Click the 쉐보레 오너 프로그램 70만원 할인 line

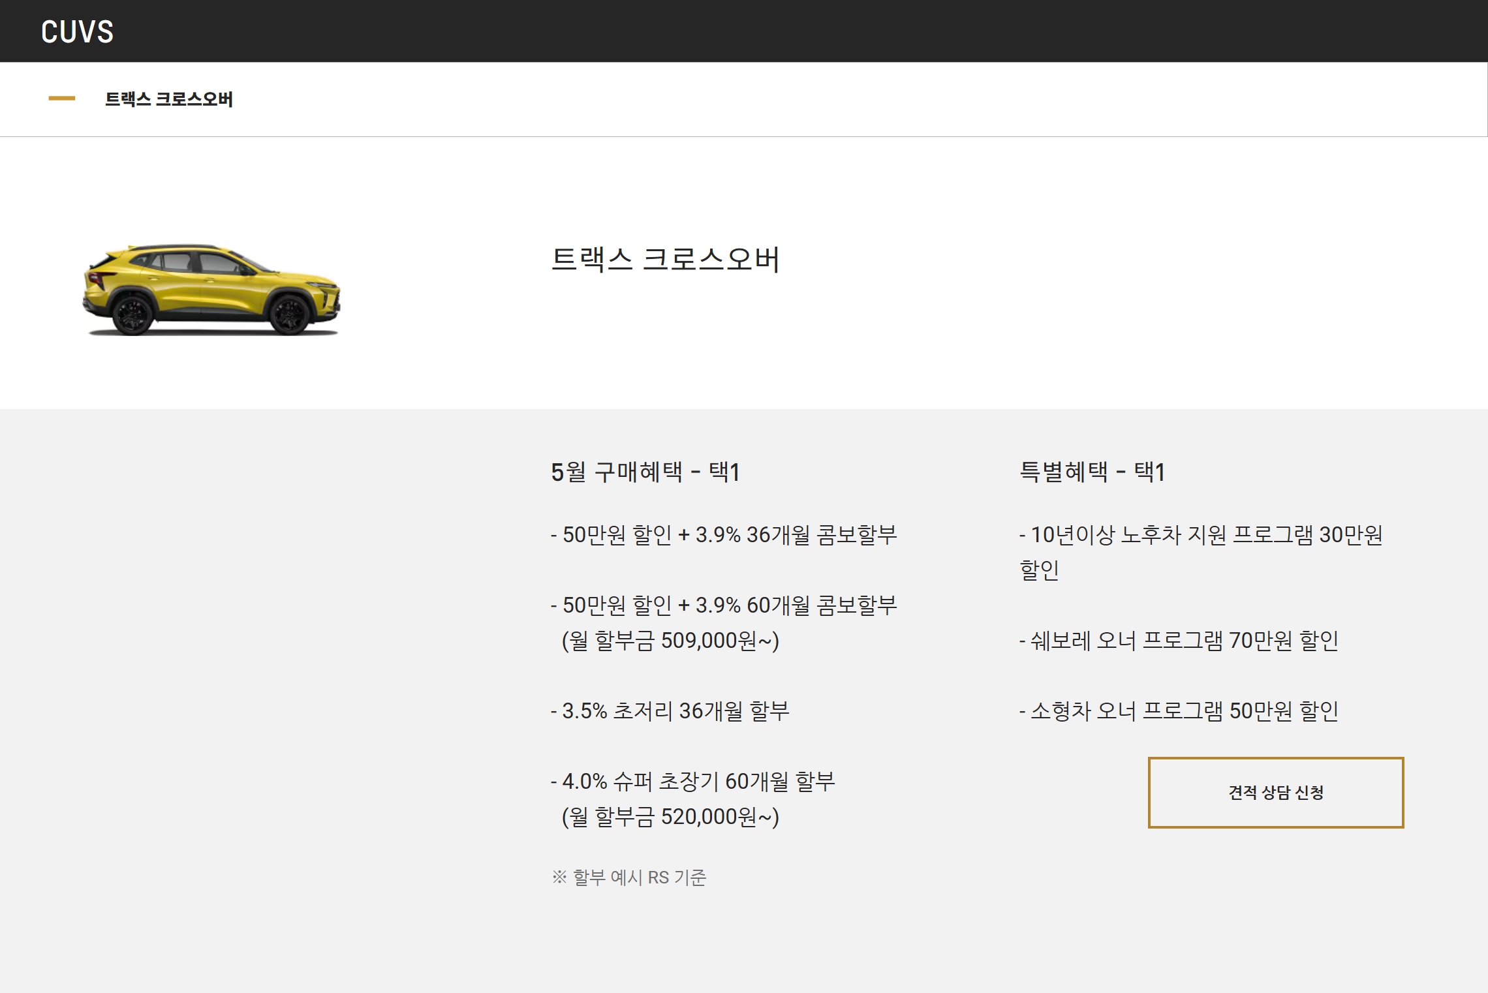pos(1179,641)
